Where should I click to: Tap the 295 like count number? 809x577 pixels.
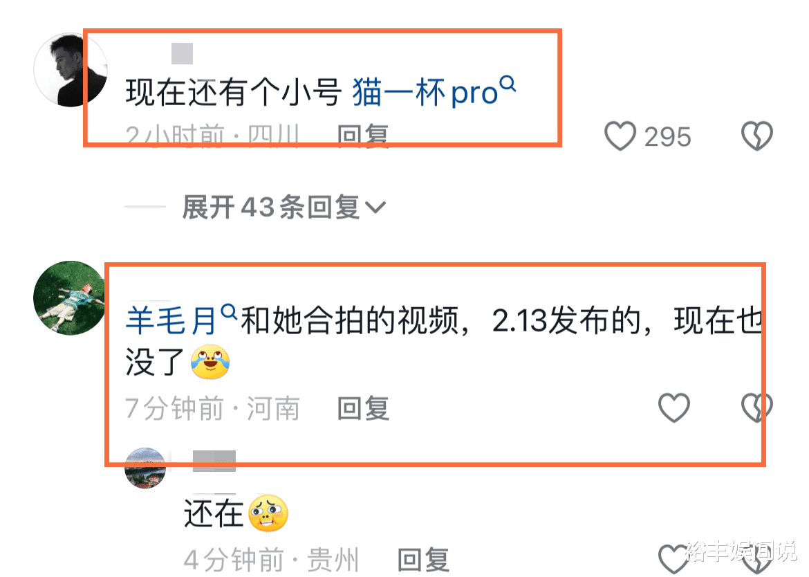point(667,137)
